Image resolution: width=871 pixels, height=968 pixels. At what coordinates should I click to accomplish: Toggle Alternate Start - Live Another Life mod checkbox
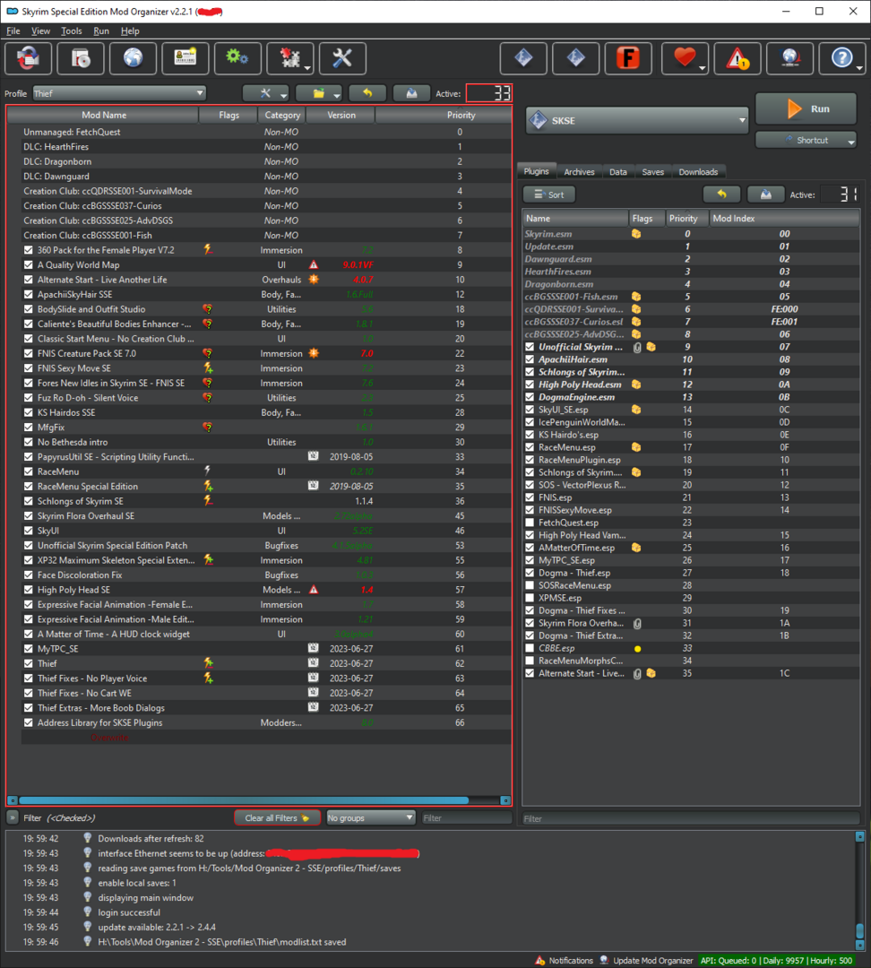29,280
